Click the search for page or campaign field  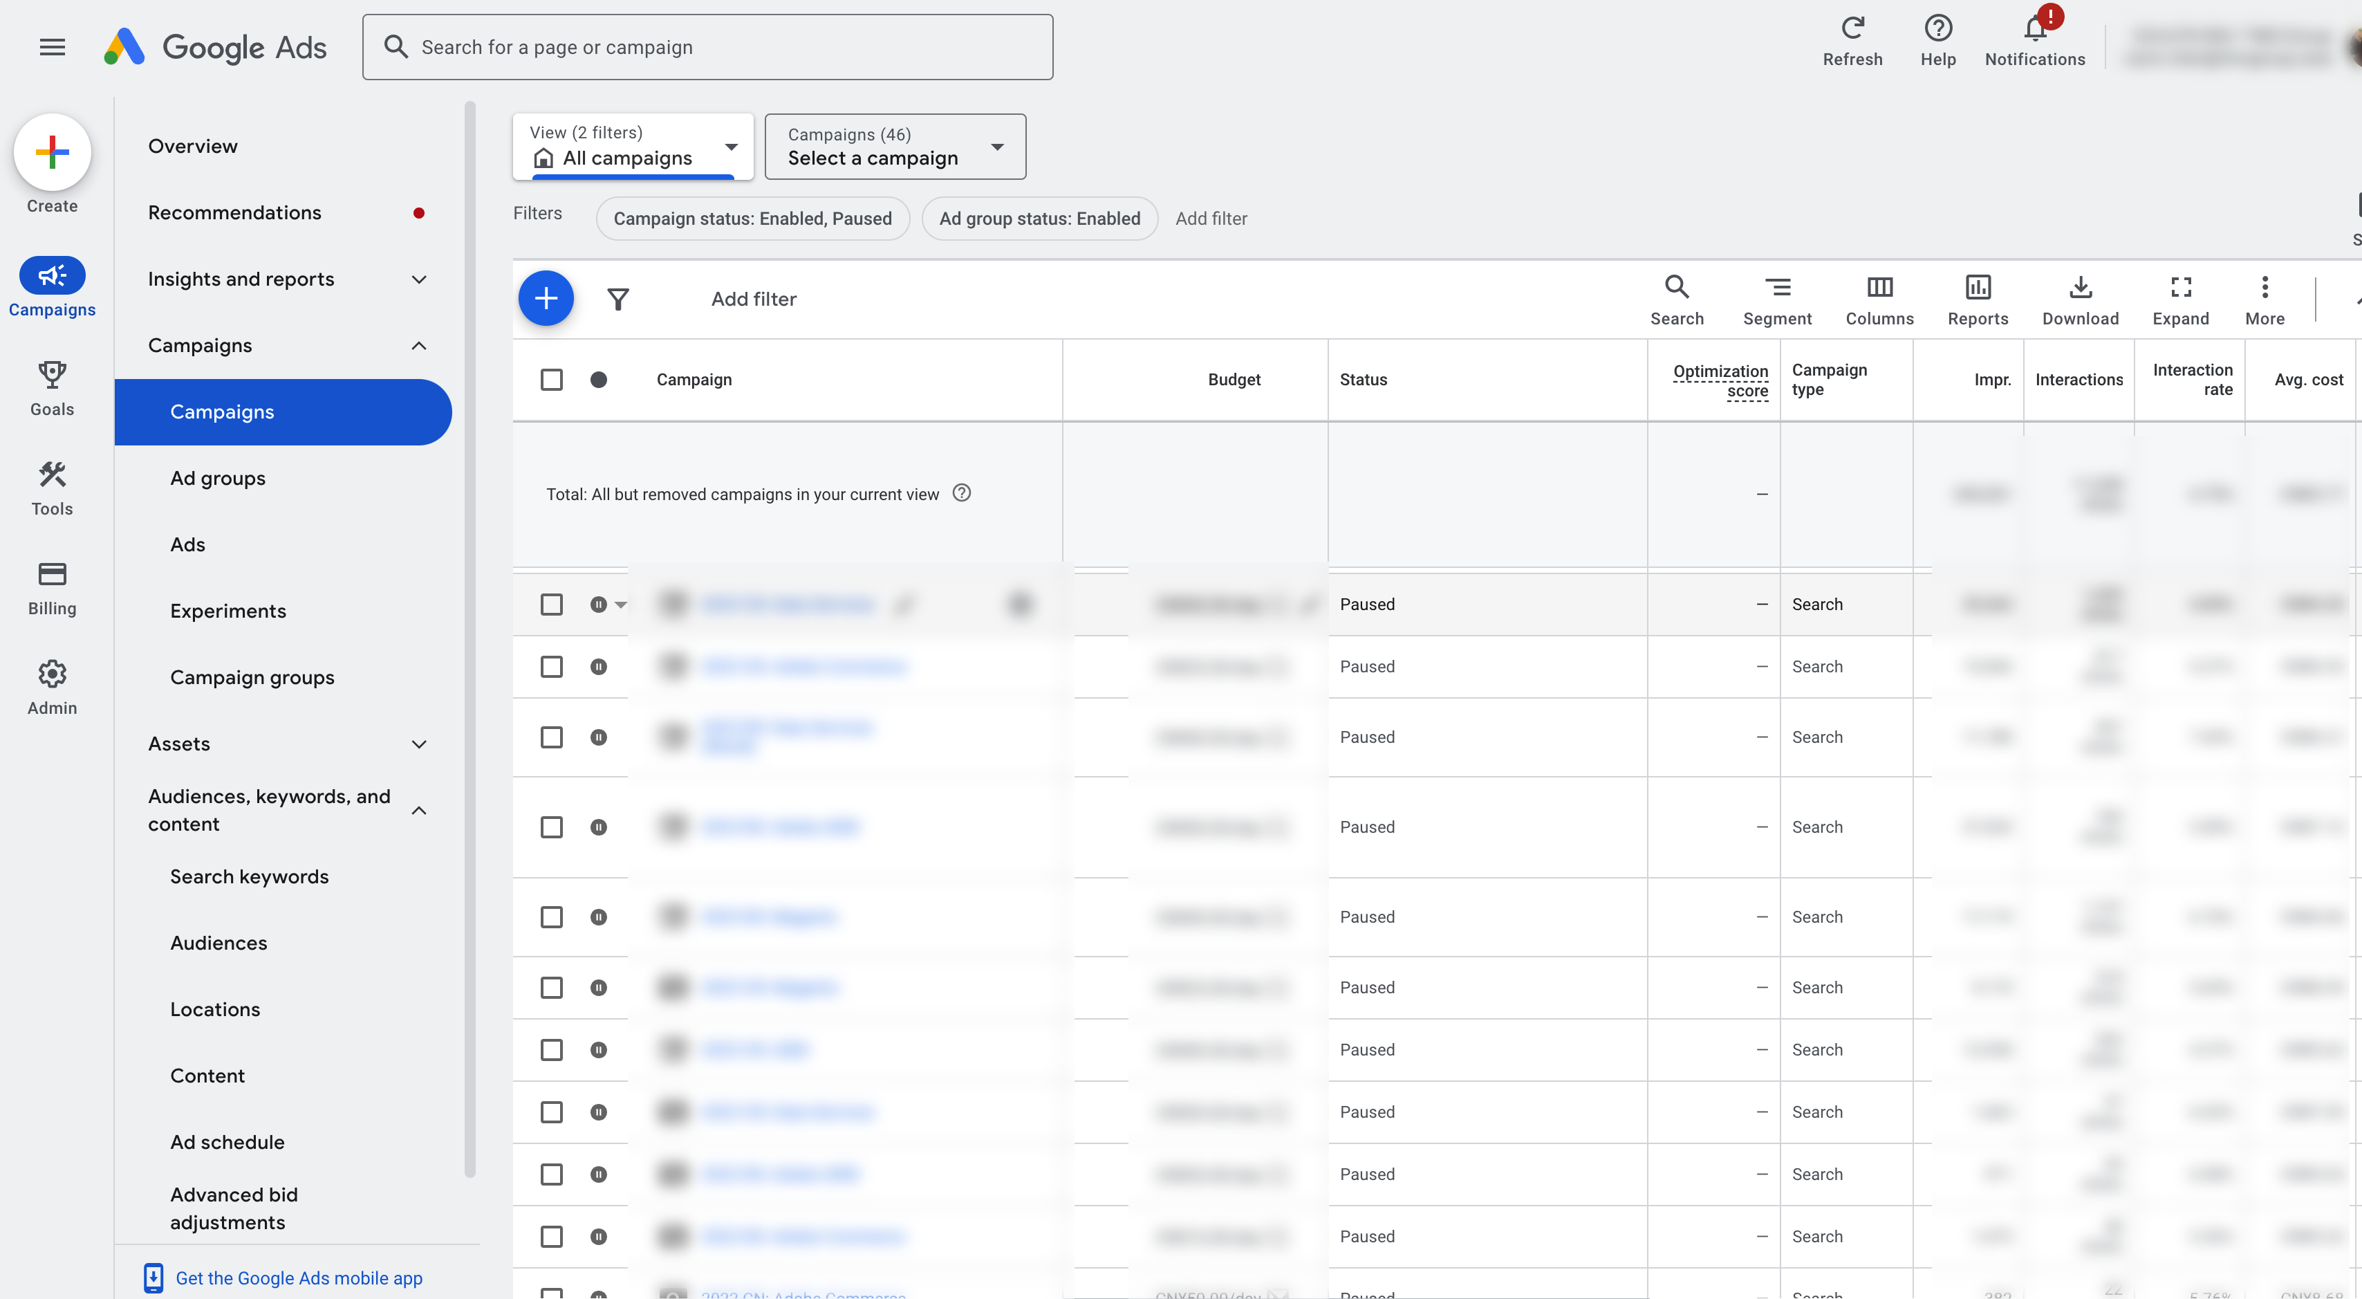pos(707,47)
